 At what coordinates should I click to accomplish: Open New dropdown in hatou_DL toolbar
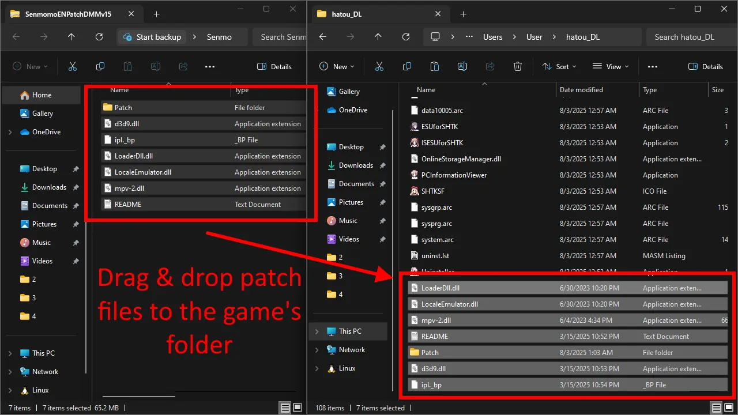tap(337, 66)
